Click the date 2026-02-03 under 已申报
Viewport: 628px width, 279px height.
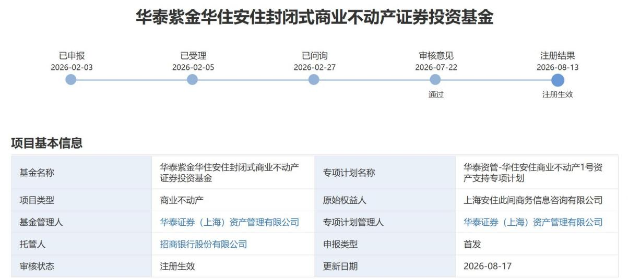pos(72,67)
